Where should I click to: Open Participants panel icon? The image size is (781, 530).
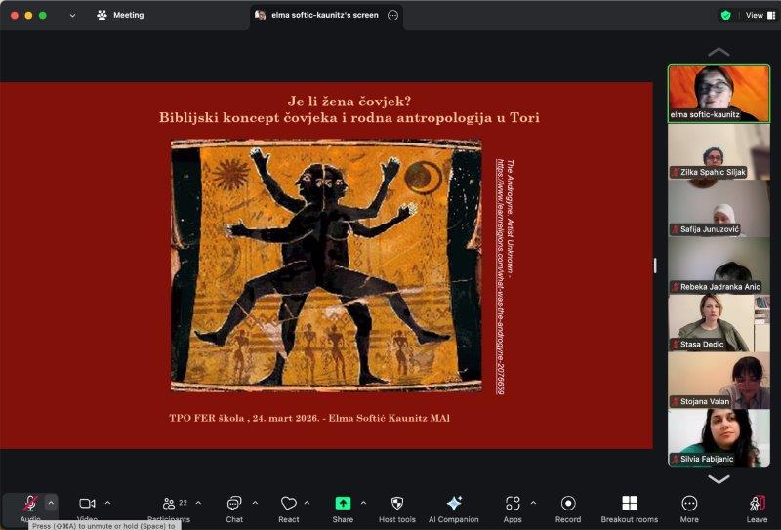click(x=169, y=504)
